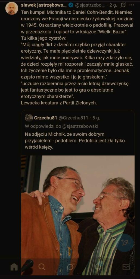The width and height of the screenshot is (140, 279).
Task: Open the Home tab in bottom bar
Action: 14,267
